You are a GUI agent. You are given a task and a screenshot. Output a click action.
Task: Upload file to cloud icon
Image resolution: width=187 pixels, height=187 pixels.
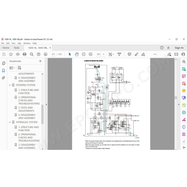pos(18,54)
